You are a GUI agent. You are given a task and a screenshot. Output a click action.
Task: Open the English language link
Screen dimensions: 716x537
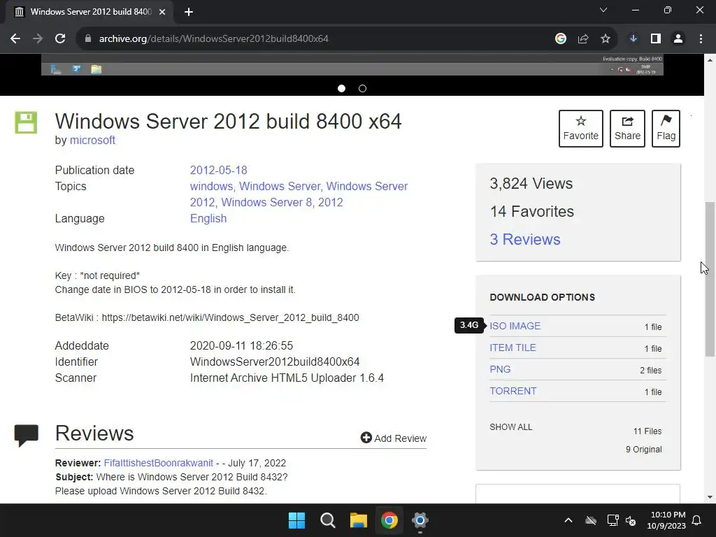208,219
